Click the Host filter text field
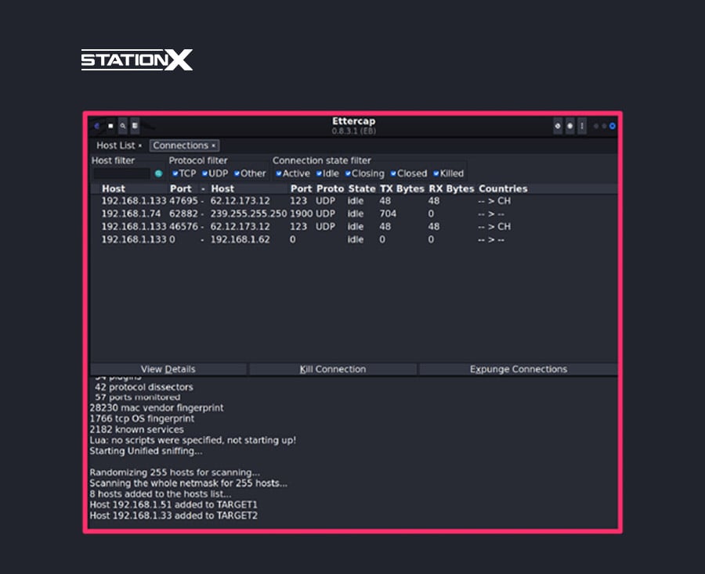 121,174
